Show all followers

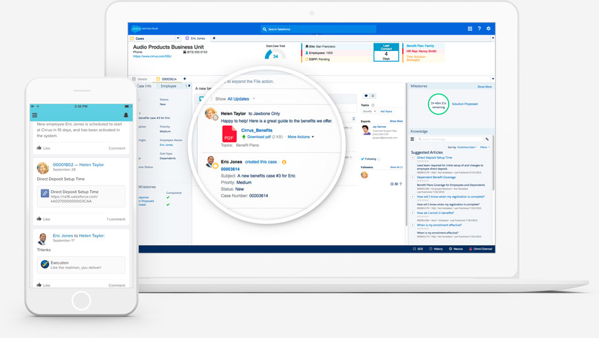coord(396,167)
